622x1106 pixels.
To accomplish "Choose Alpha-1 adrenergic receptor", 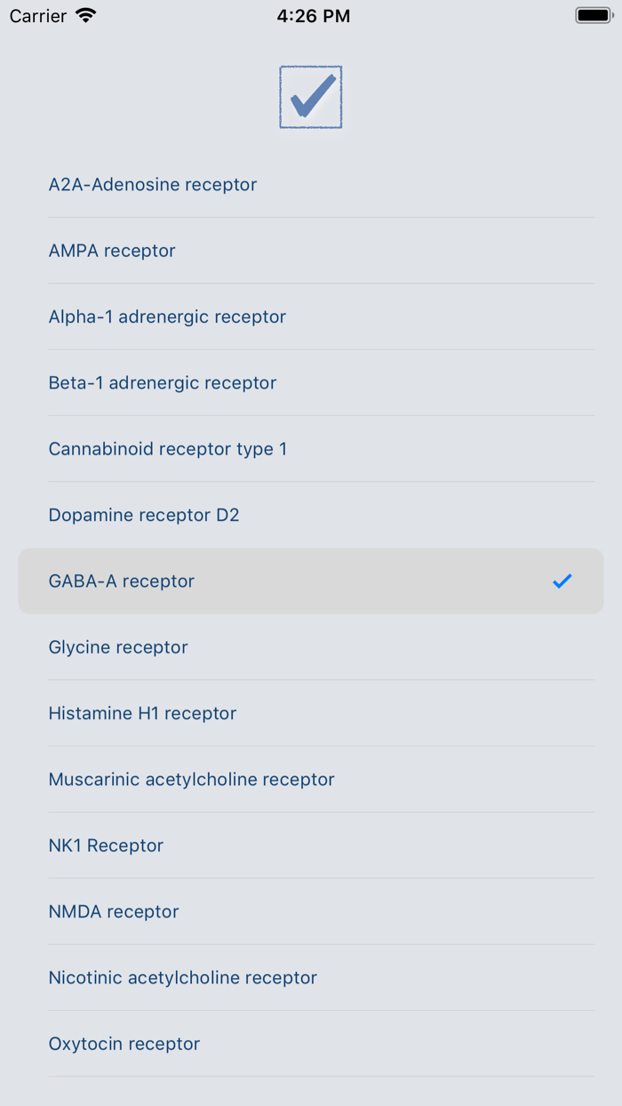I will point(167,317).
